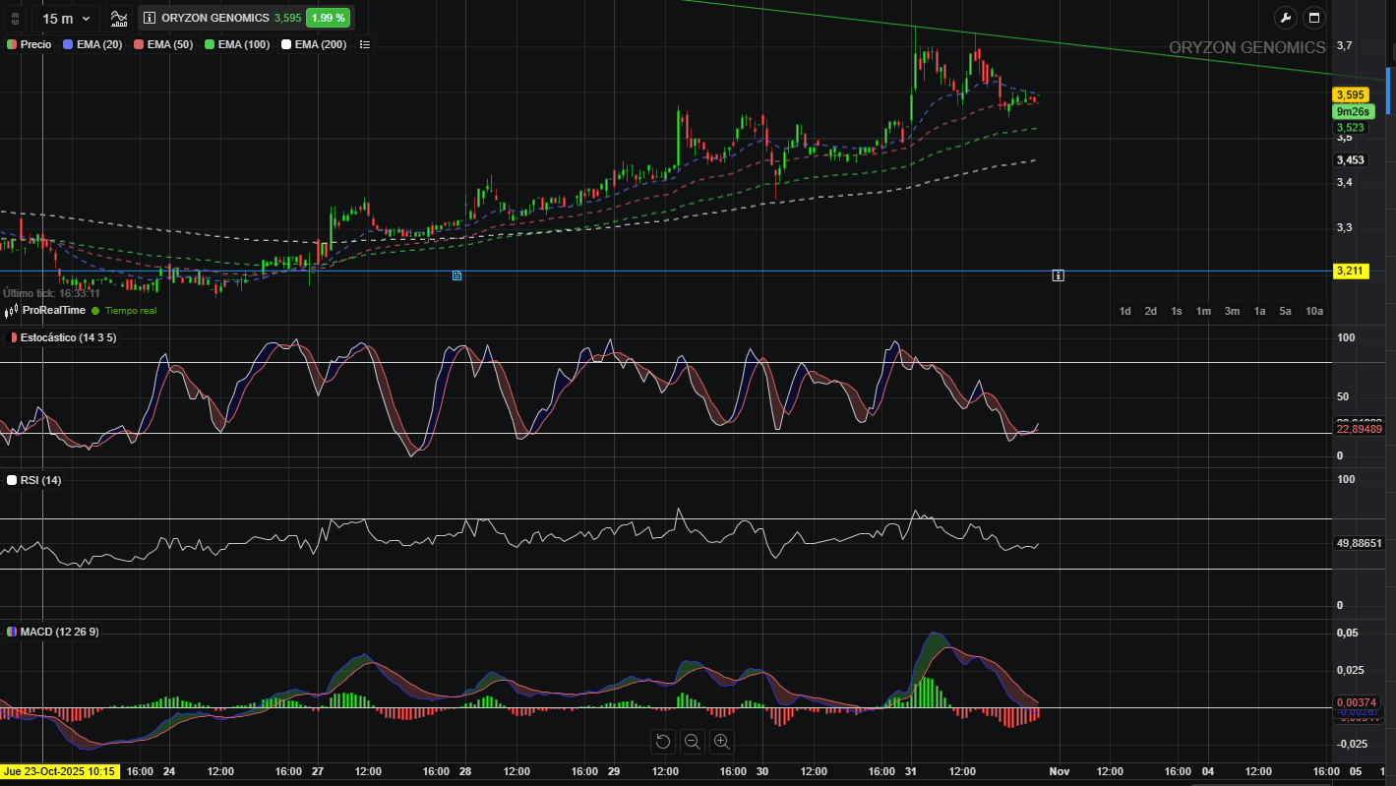Viewport: 1396px width, 786px height.
Task: Click the Tiempo real status label
Action: tap(130, 311)
